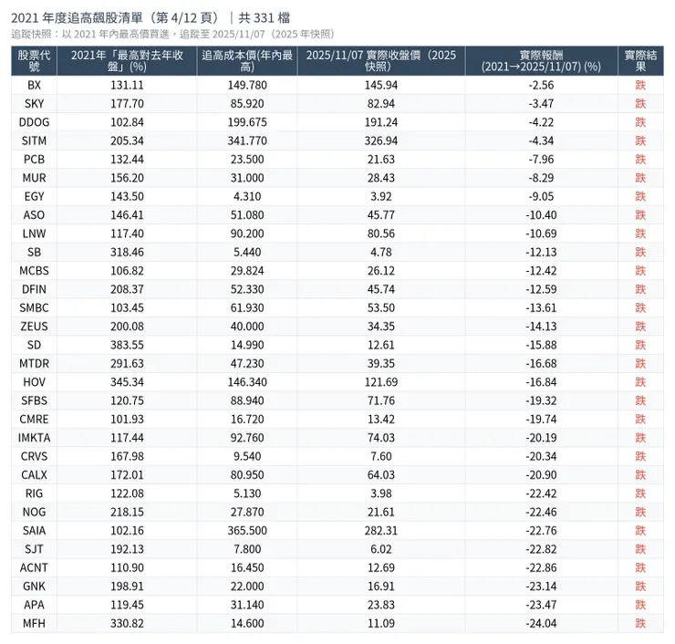Select ticker BX in the table

point(34,85)
